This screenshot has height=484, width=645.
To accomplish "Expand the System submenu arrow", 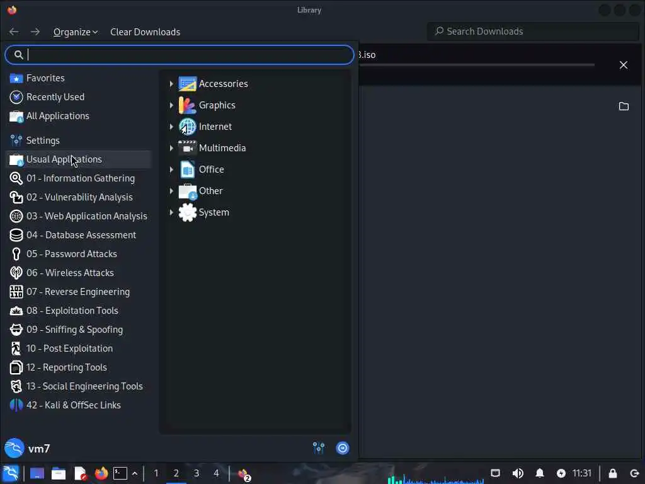I will pyautogui.click(x=171, y=212).
